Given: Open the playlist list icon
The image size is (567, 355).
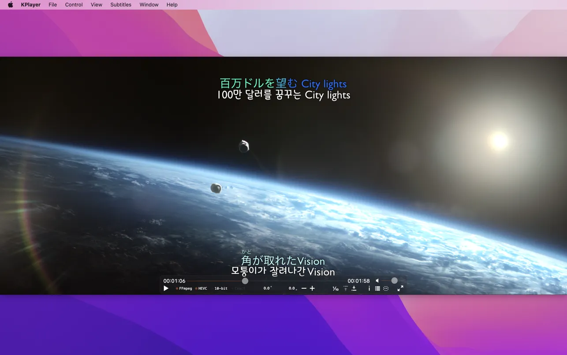Looking at the screenshot, I should pos(377,288).
